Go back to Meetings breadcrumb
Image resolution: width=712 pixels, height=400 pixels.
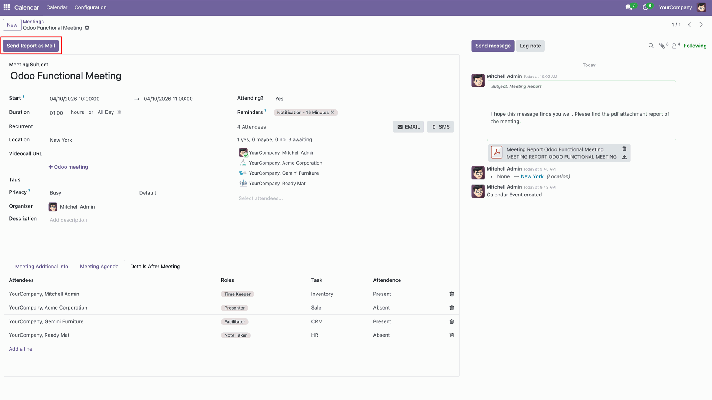[x=33, y=22]
